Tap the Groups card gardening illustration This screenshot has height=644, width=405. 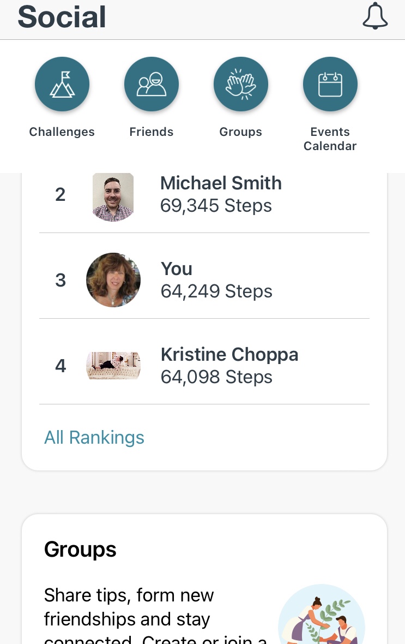coord(322,617)
